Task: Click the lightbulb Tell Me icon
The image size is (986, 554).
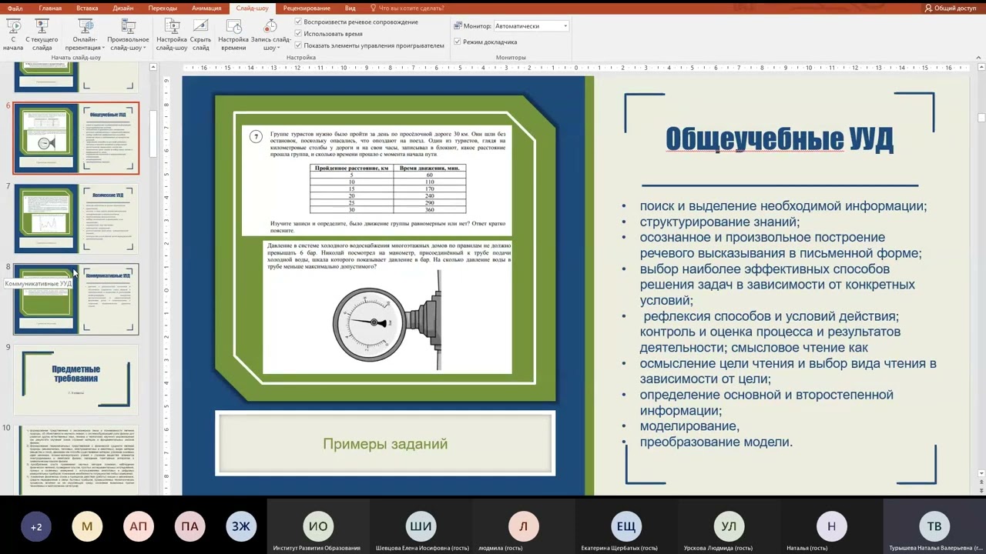Action: click(x=374, y=8)
